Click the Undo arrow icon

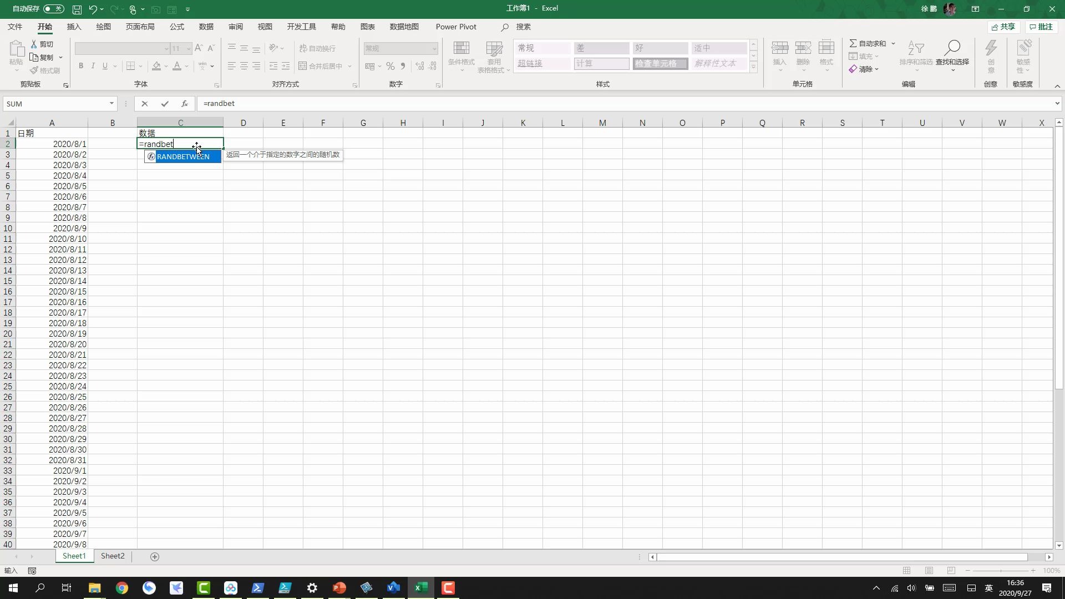tap(93, 9)
